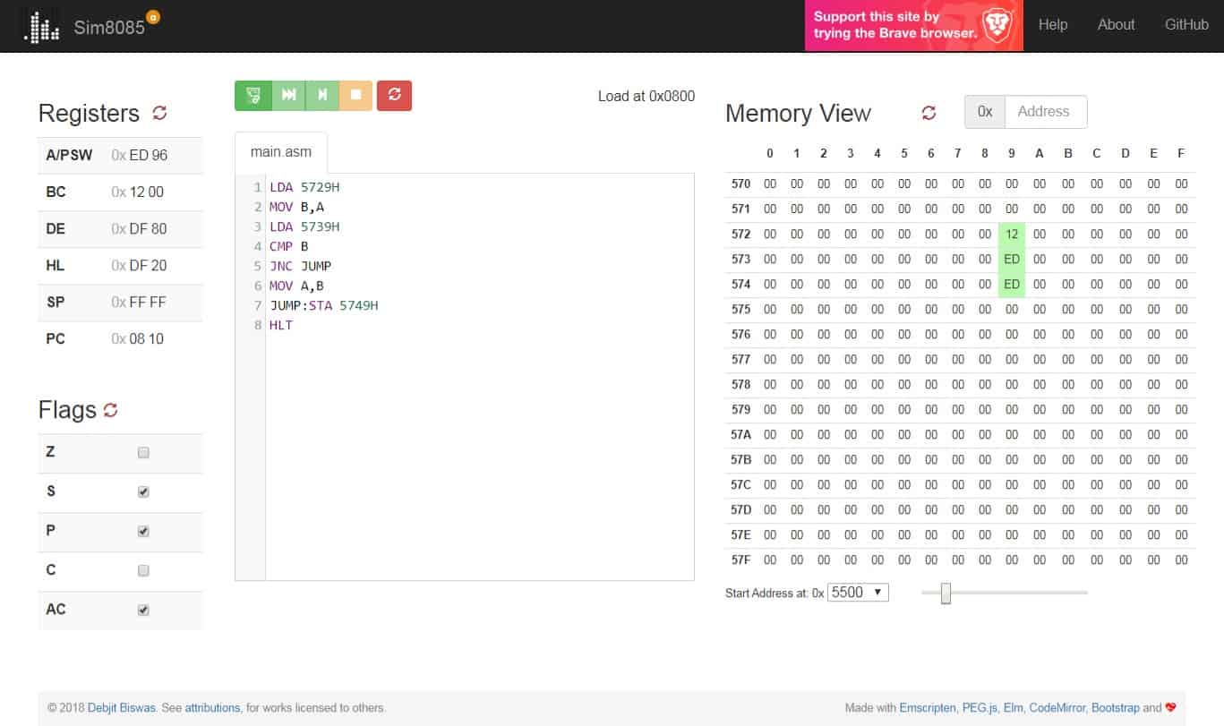Reset memory using icon beside Memory View
The width and height of the screenshot is (1224, 726).
click(929, 113)
